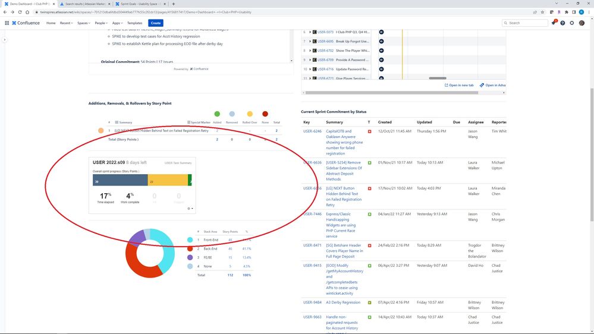This screenshot has height=334, width=594.
Task: Bookmark this page with the star icon
Action: (542, 12)
